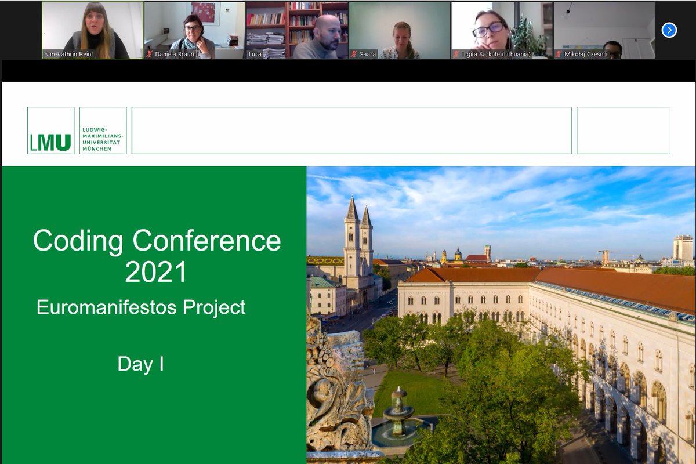The image size is (696, 464).
Task: Click the campus aerial photo on the slide
Action: coord(499,313)
